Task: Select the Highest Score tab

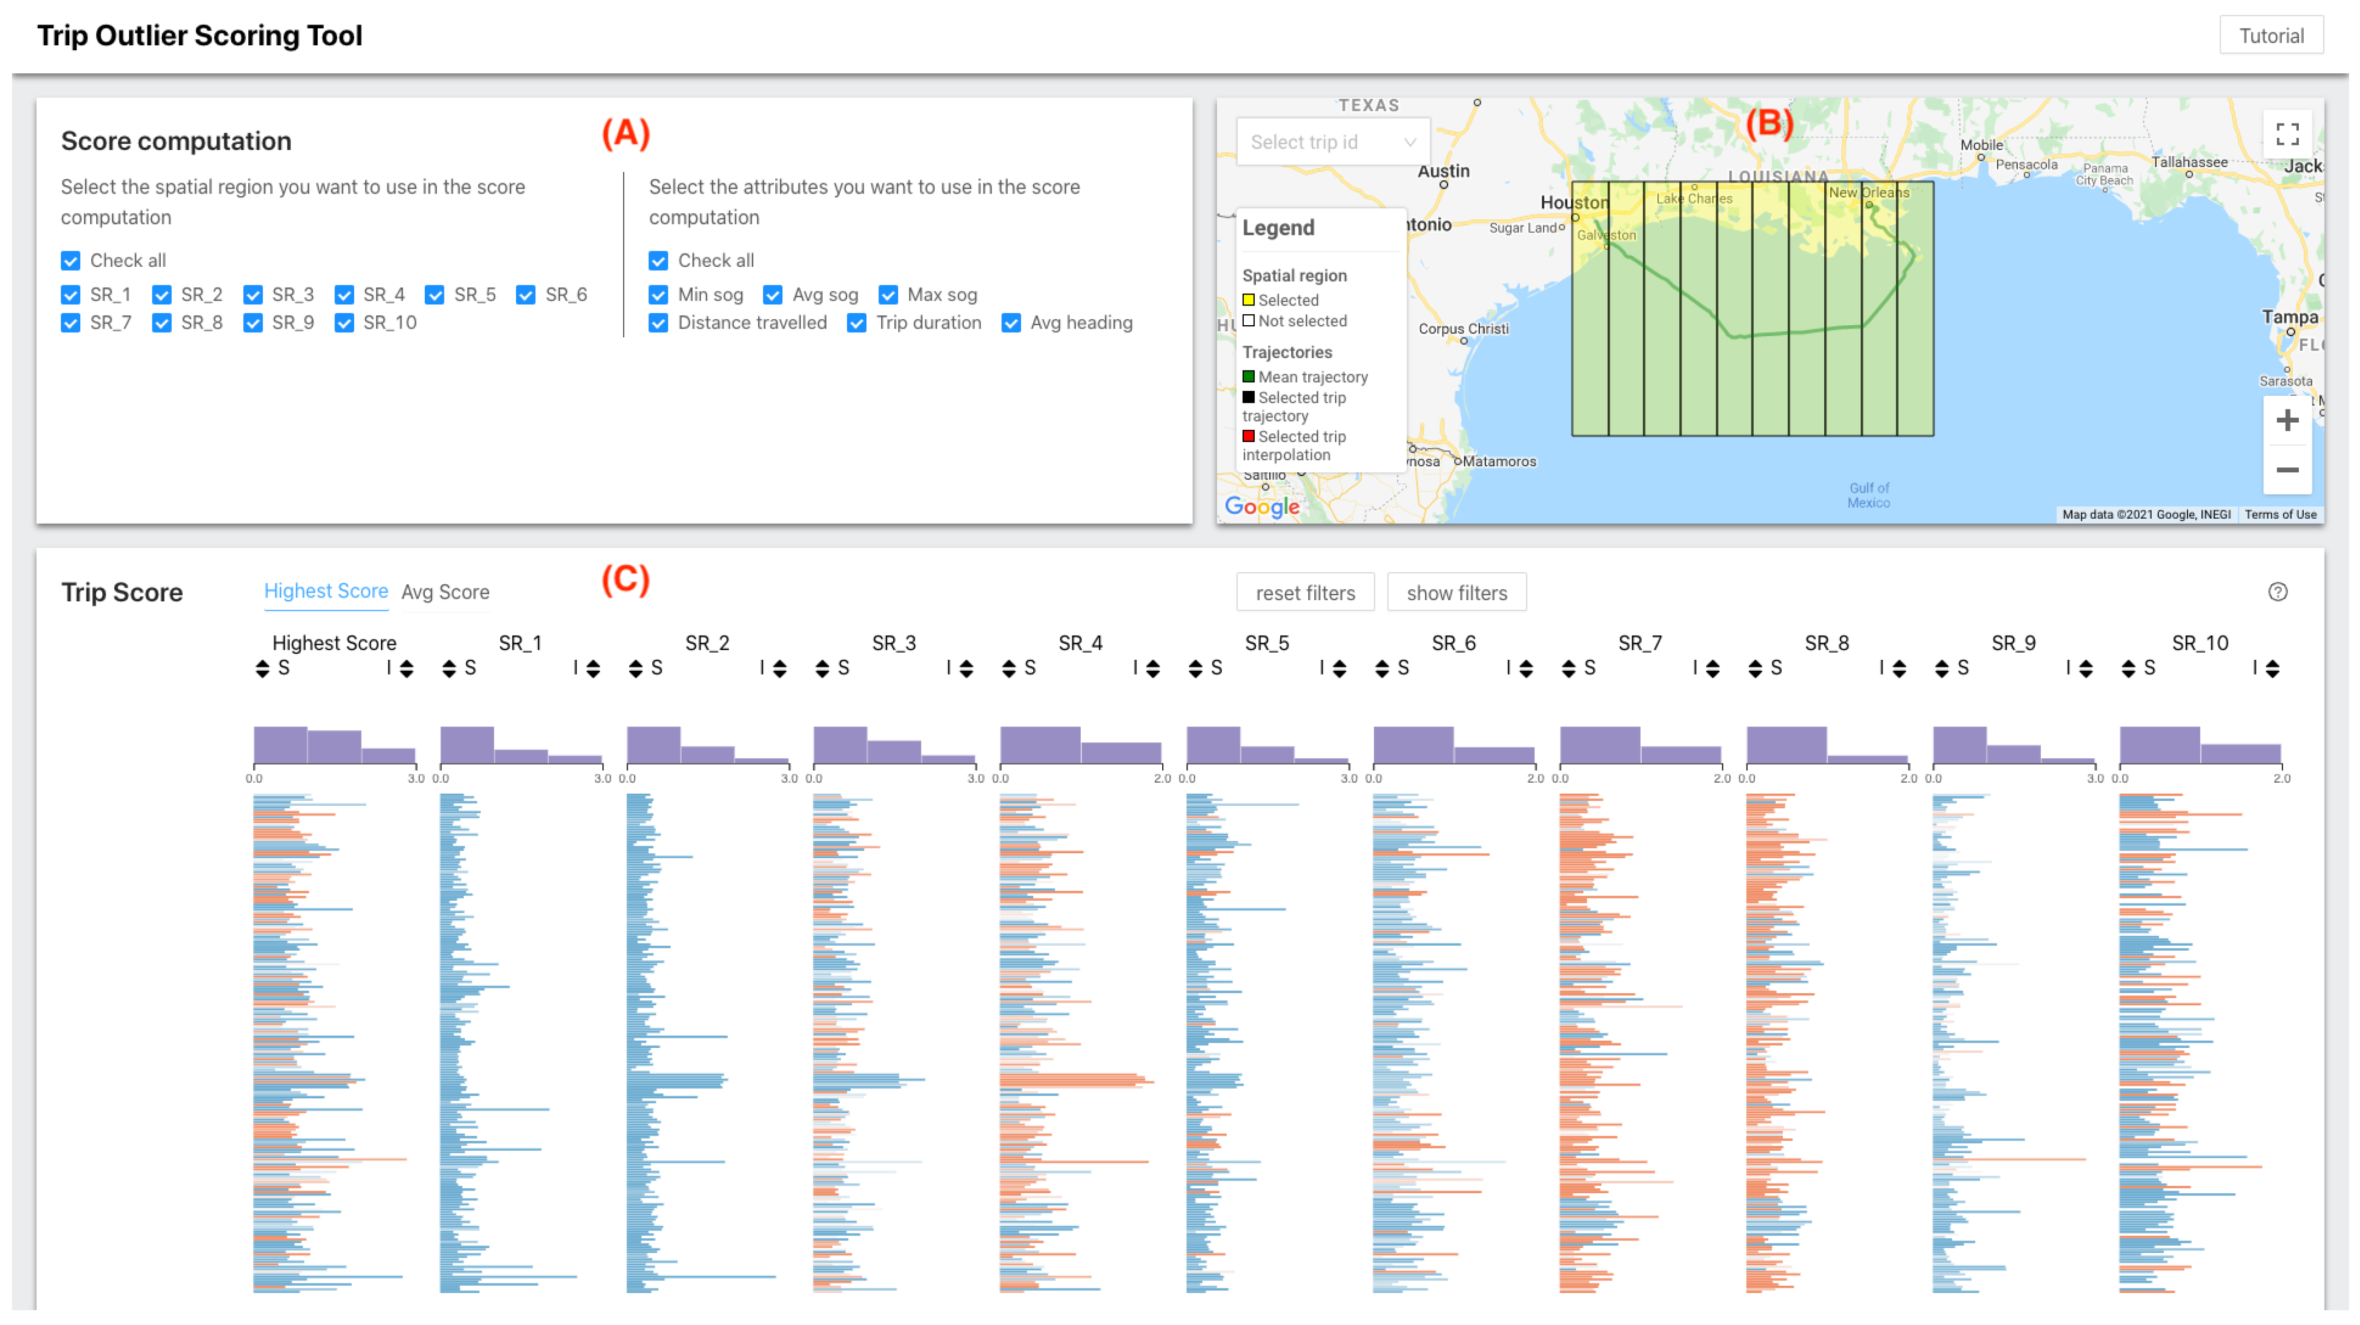Action: 325,592
